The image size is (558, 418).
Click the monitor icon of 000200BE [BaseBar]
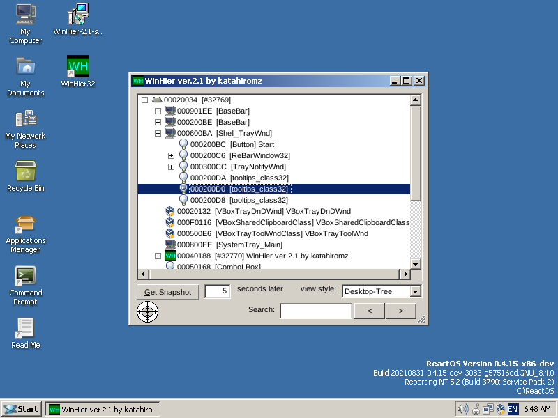click(170, 122)
